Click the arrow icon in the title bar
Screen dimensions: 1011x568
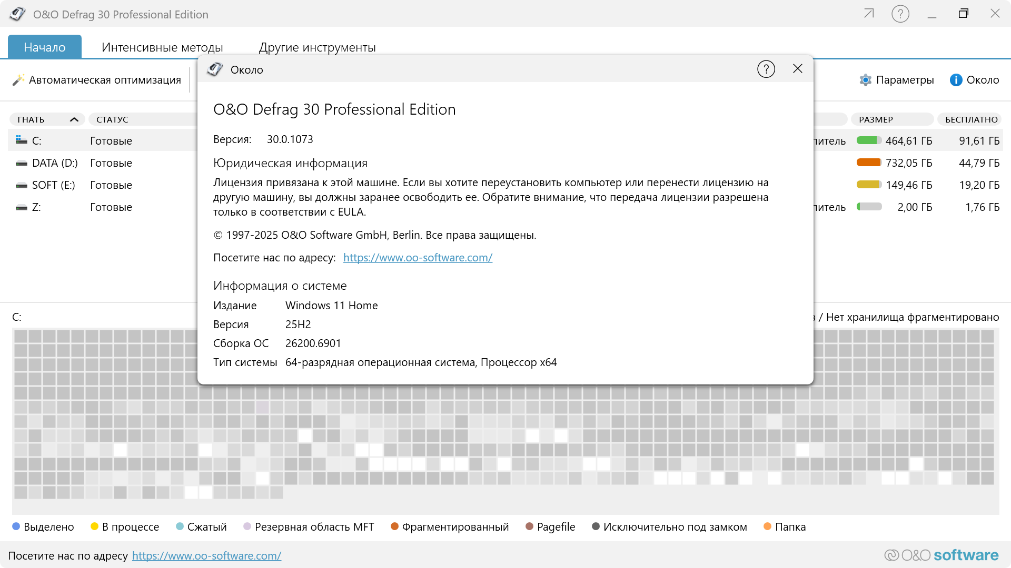[869, 14]
